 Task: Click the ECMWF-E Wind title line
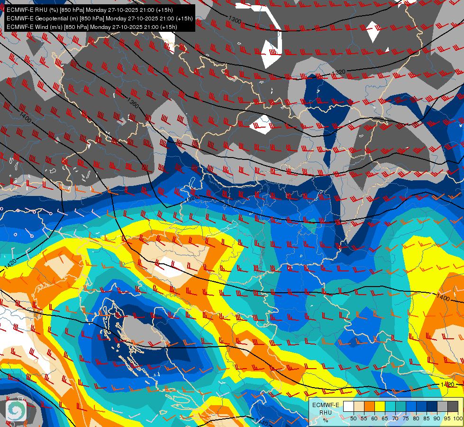92,27
